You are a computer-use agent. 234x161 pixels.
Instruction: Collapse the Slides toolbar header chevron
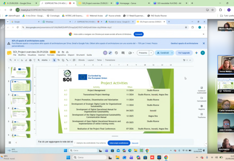click(x=190, y=60)
